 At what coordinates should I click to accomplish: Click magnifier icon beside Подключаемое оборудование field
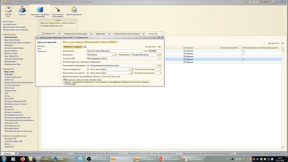click(160, 66)
